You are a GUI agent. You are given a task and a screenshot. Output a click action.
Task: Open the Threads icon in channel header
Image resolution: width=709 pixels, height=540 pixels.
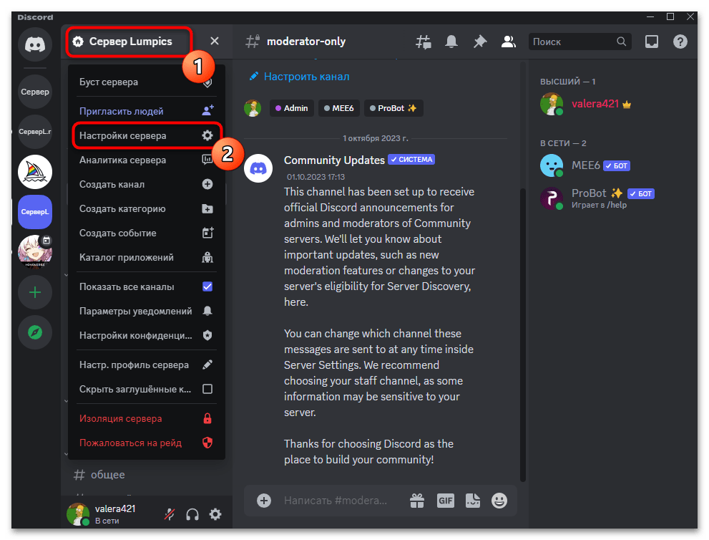[x=424, y=42]
